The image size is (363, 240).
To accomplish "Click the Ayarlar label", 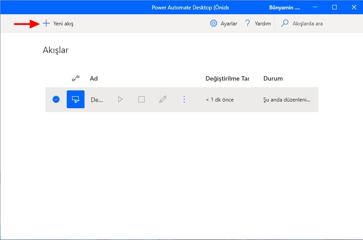I will pyautogui.click(x=229, y=24).
